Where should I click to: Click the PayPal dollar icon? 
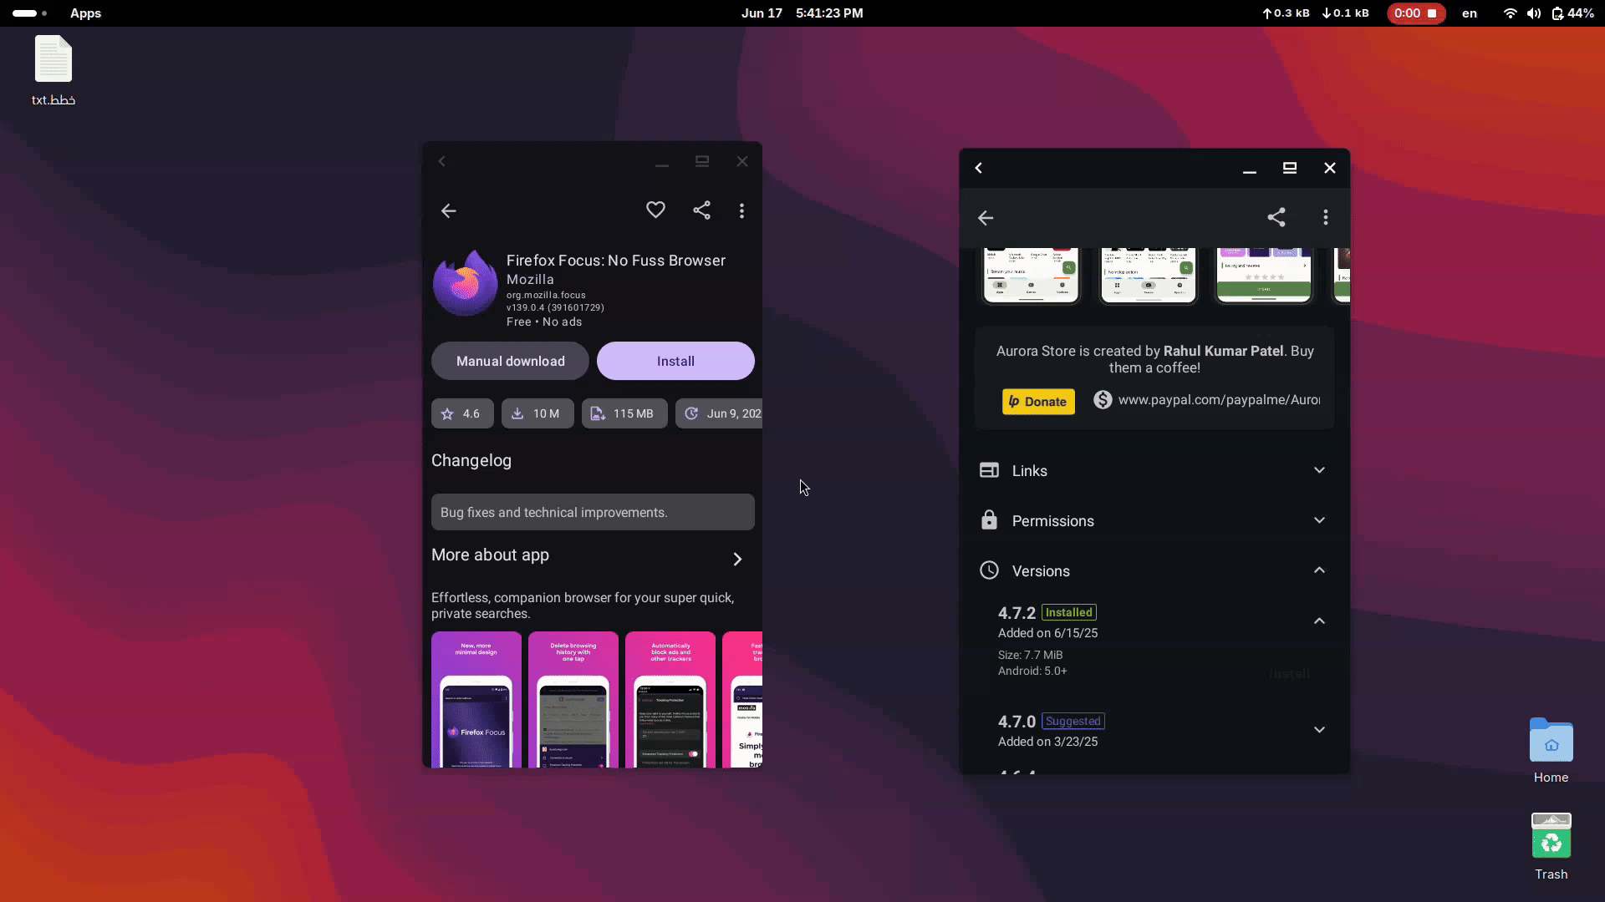coord(1103,400)
